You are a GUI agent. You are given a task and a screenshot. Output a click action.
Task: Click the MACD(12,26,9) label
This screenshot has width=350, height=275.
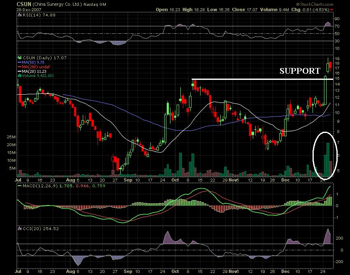[x=40, y=186]
